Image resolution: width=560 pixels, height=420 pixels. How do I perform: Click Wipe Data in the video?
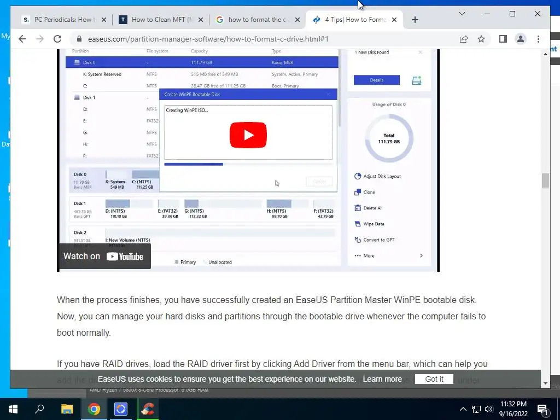(369, 224)
